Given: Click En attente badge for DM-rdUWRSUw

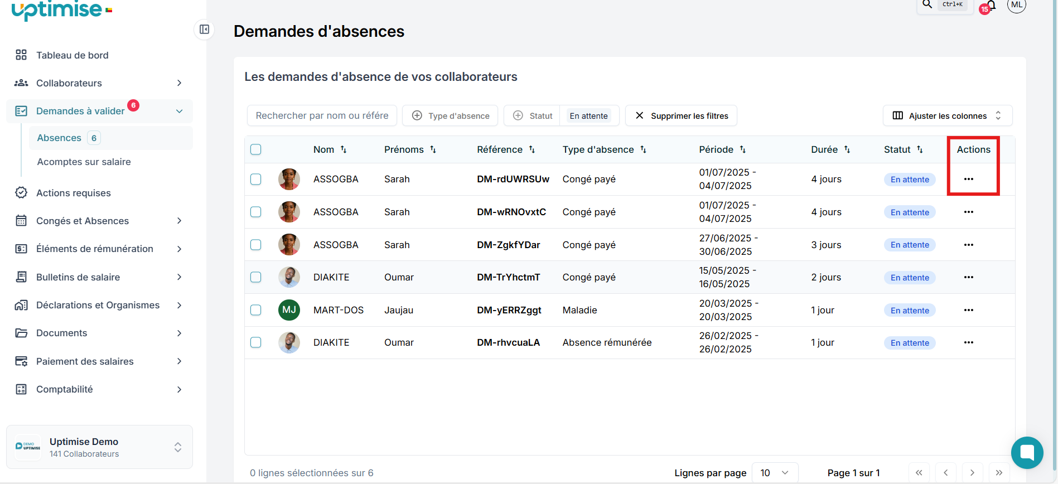Looking at the screenshot, I should click(x=910, y=180).
